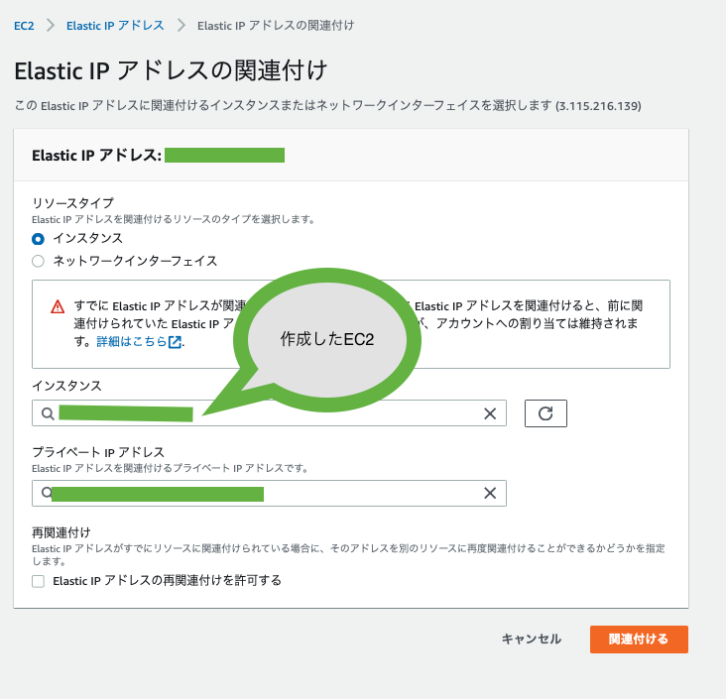Click the search icon in インスタンス field
This screenshot has height=699, width=726.
48,413
